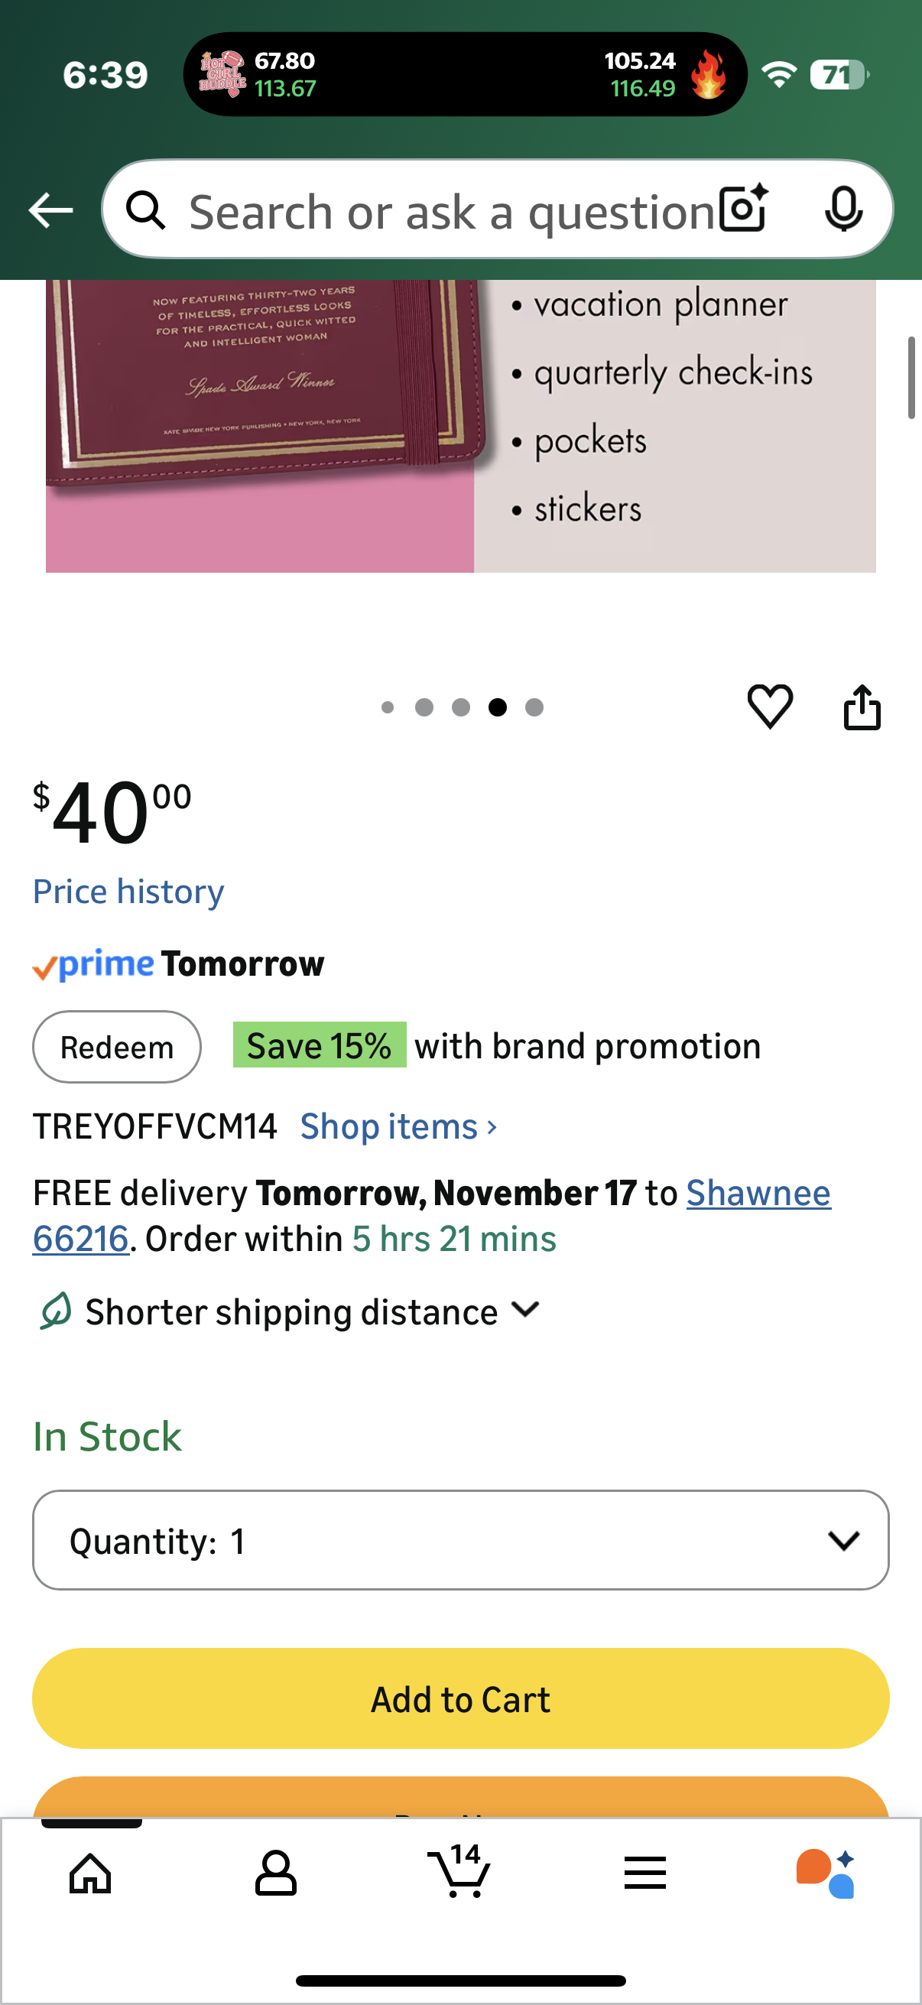This screenshot has width=922, height=2005.
Task: Add item to wishlist heart icon
Action: tap(770, 706)
